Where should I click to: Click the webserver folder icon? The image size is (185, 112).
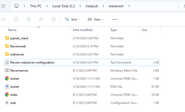7,54
